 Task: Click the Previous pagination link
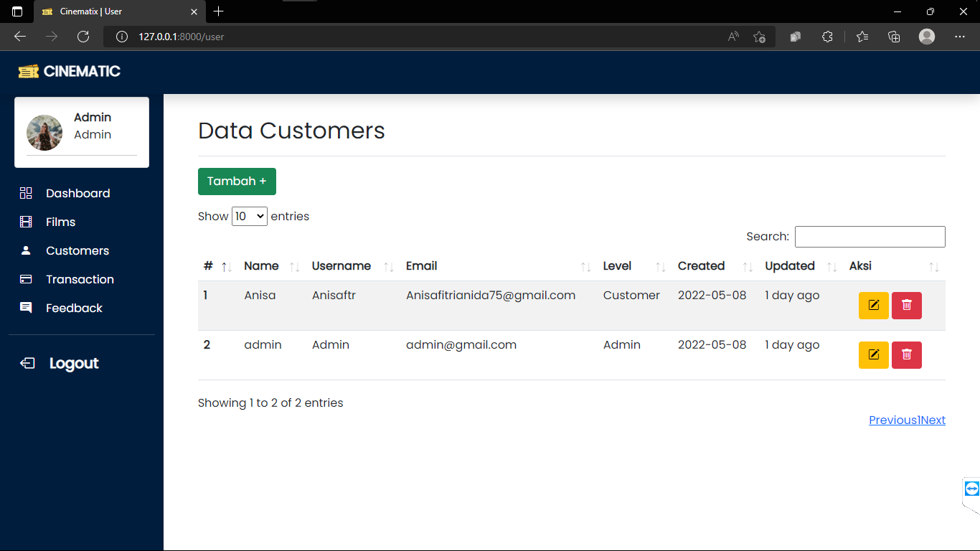892,420
